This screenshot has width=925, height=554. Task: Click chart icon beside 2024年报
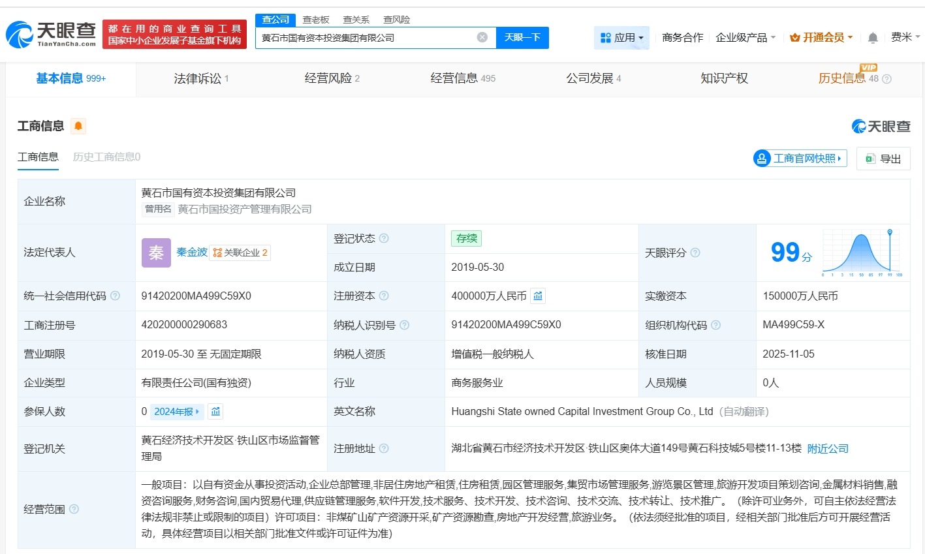(215, 412)
